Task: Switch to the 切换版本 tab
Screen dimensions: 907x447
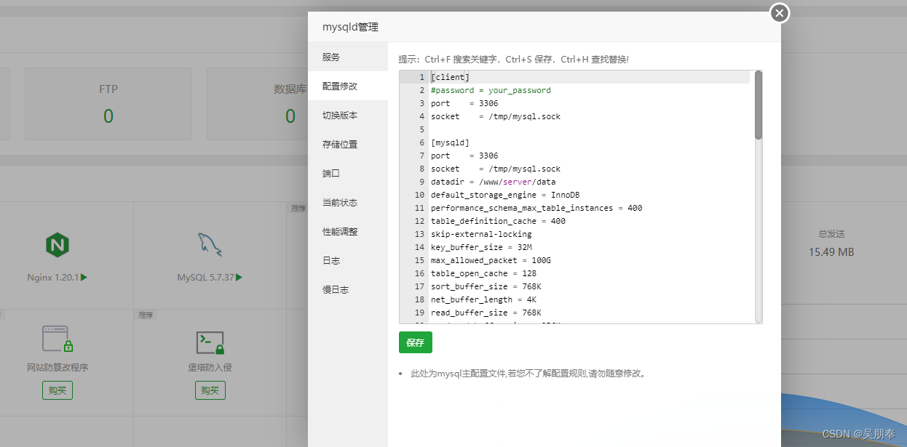Action: point(348,115)
